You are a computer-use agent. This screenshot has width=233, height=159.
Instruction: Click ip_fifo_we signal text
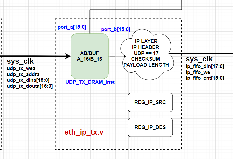[198, 72]
